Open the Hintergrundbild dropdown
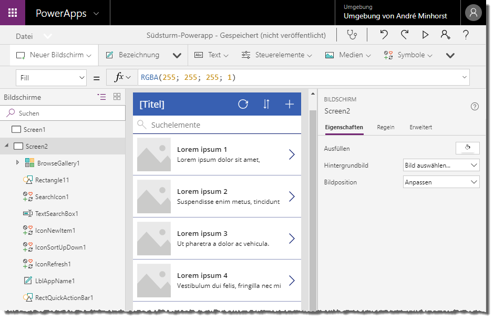Viewport: 494px width, 321px height. (x=441, y=165)
